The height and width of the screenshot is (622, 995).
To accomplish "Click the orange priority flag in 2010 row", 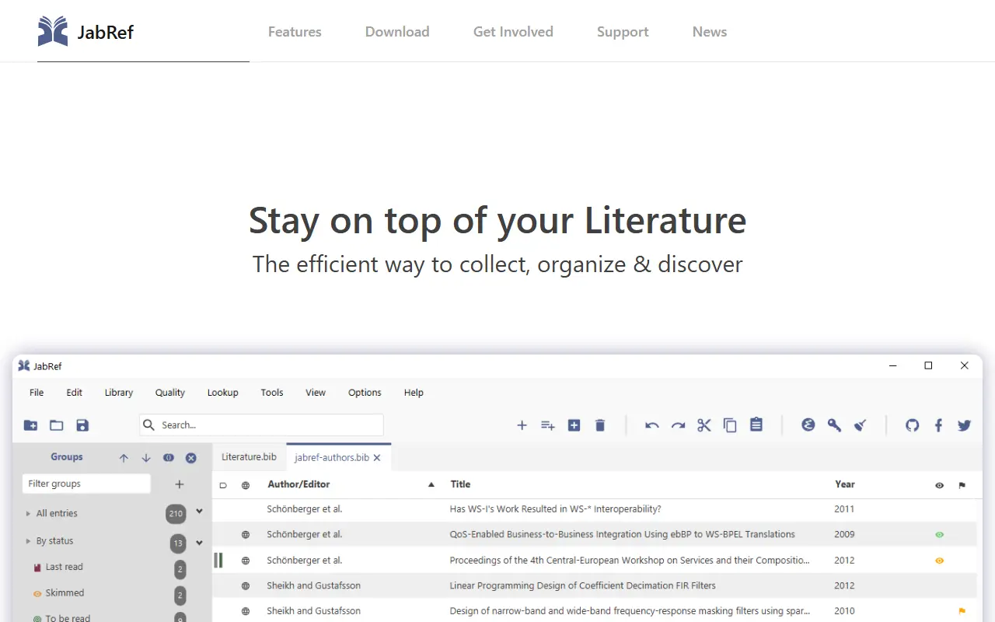I will coord(962,611).
